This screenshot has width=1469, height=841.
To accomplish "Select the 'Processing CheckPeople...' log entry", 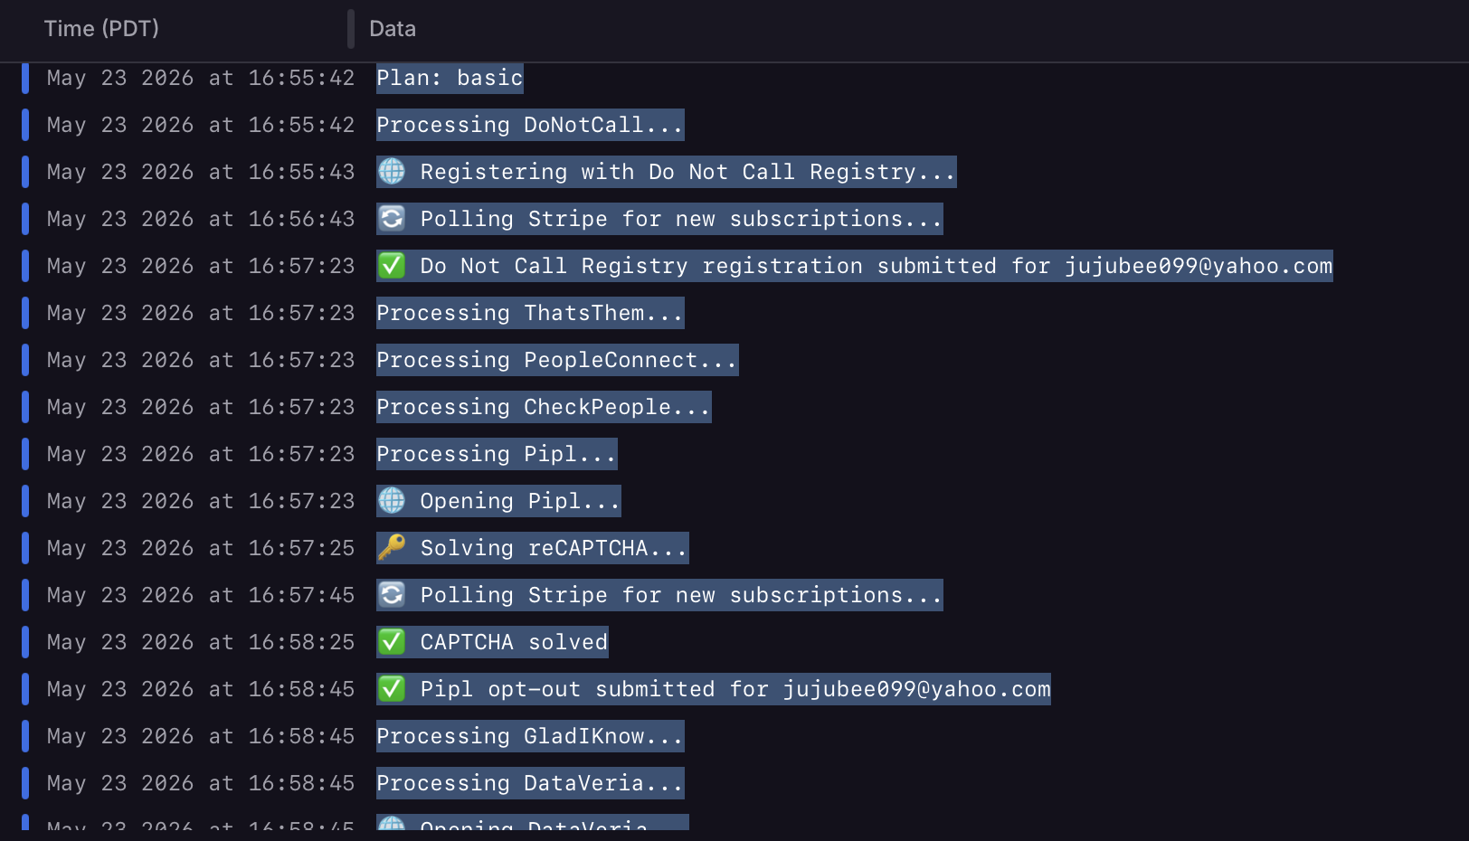I will [544, 407].
